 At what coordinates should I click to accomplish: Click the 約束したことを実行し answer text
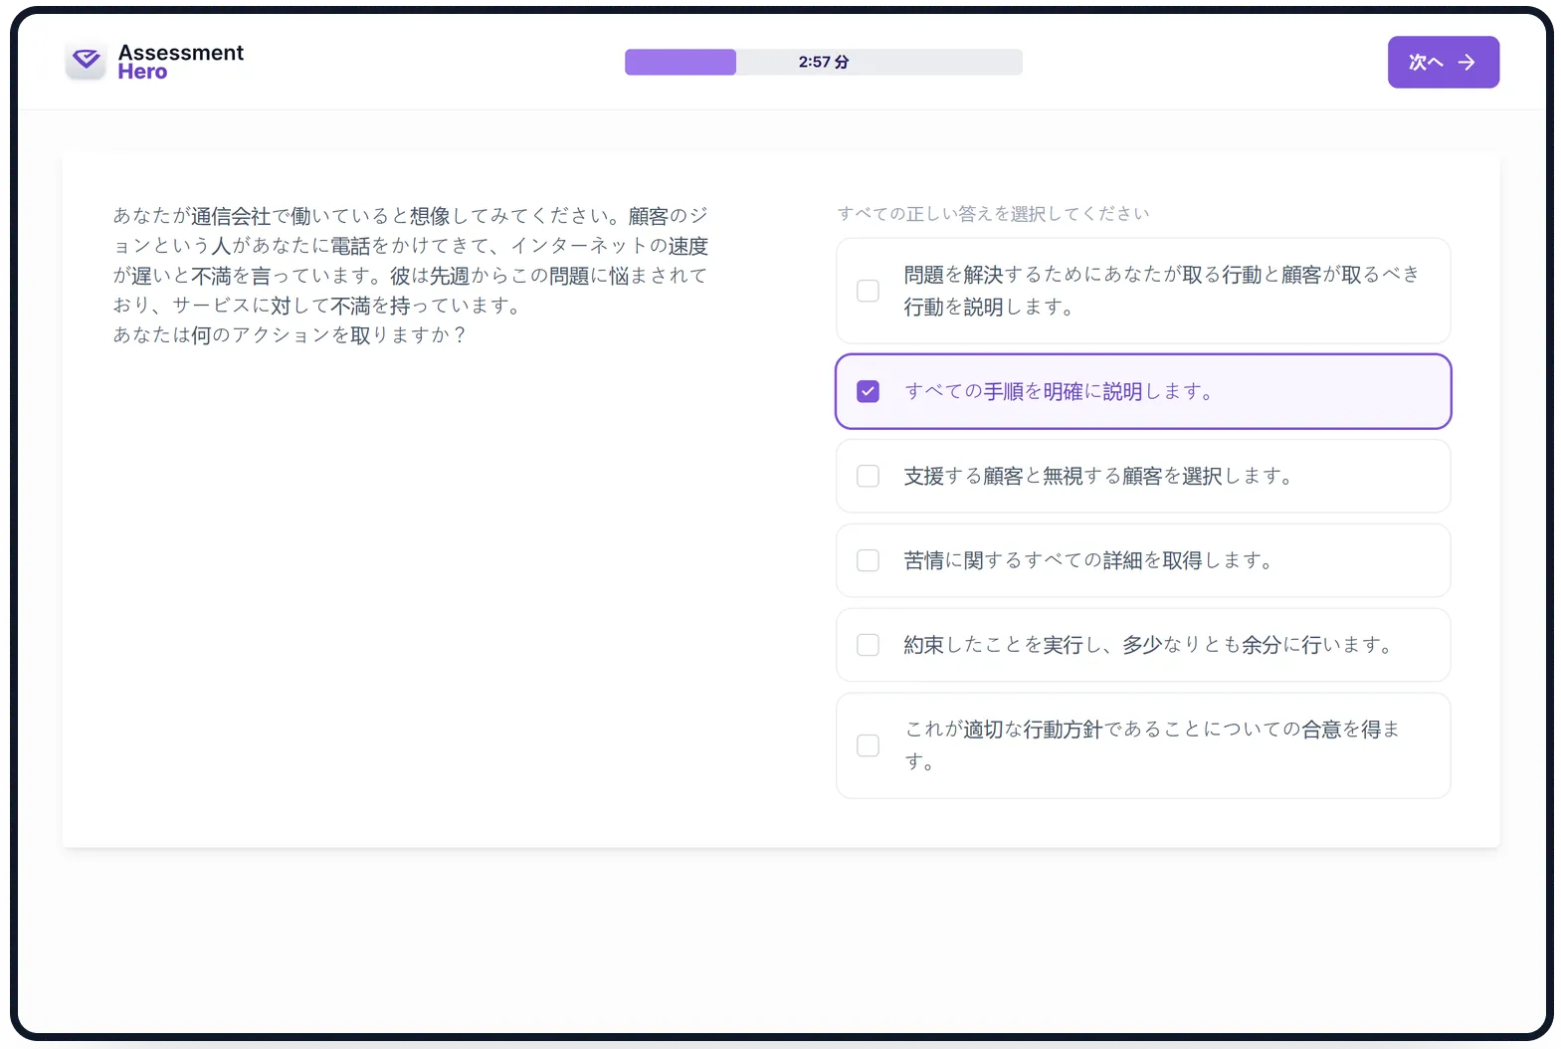click(x=1147, y=645)
